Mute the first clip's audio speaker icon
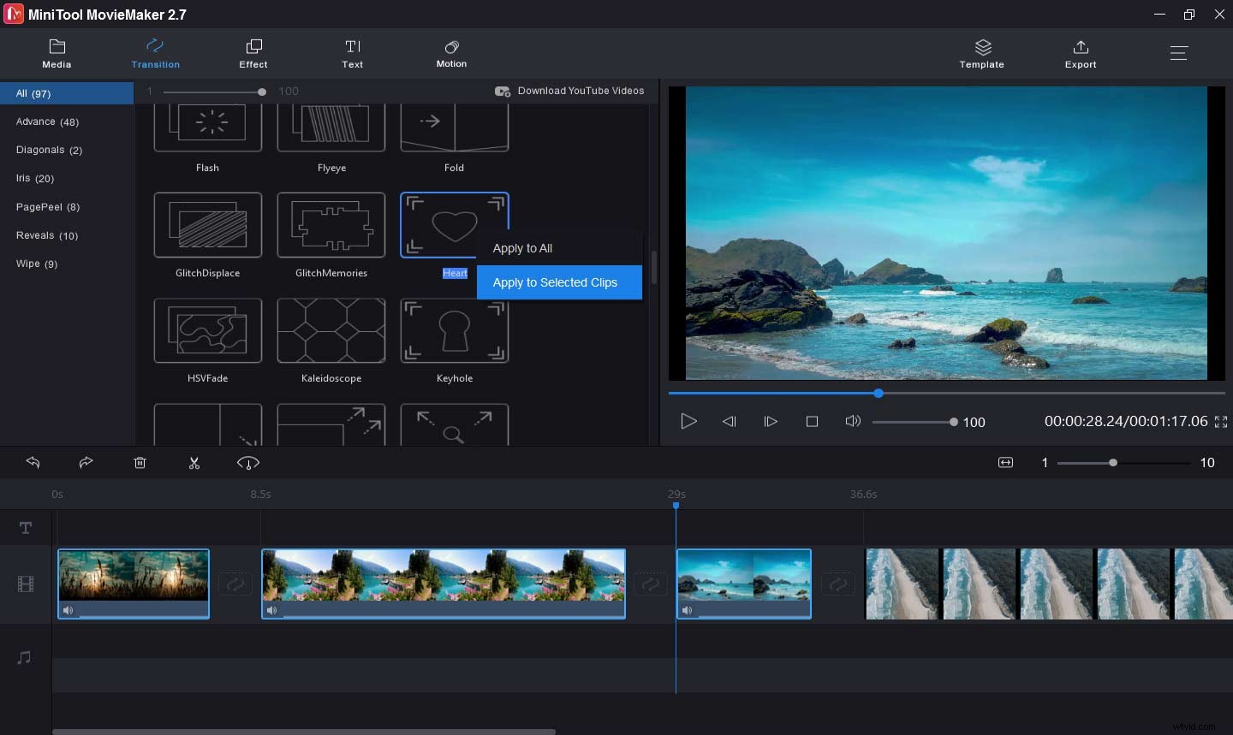Viewport: 1233px width, 735px height. [68, 610]
